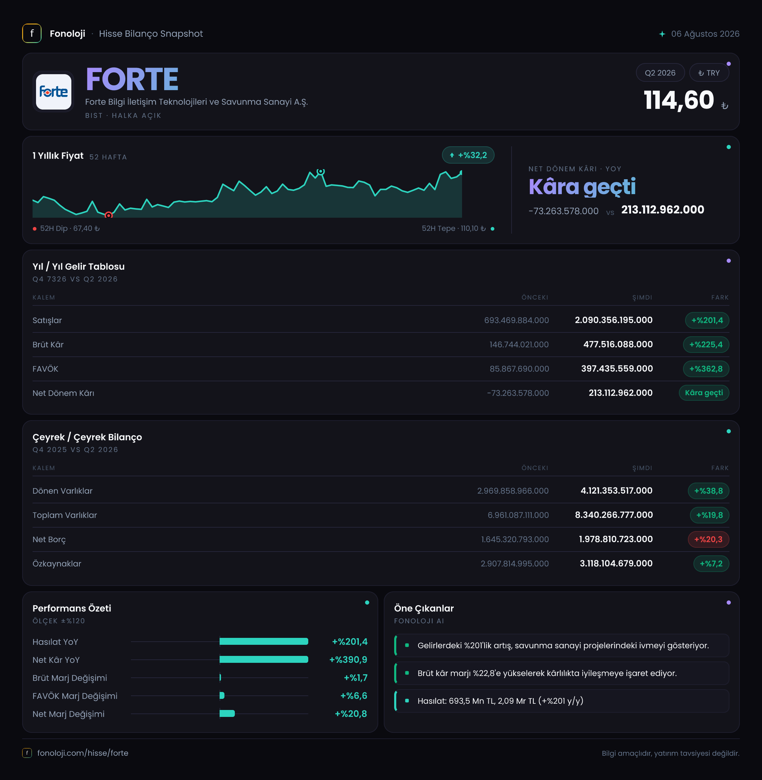Open fonoloji.com/hisse/forte footer link
This screenshot has height=780, width=762.
coord(83,753)
